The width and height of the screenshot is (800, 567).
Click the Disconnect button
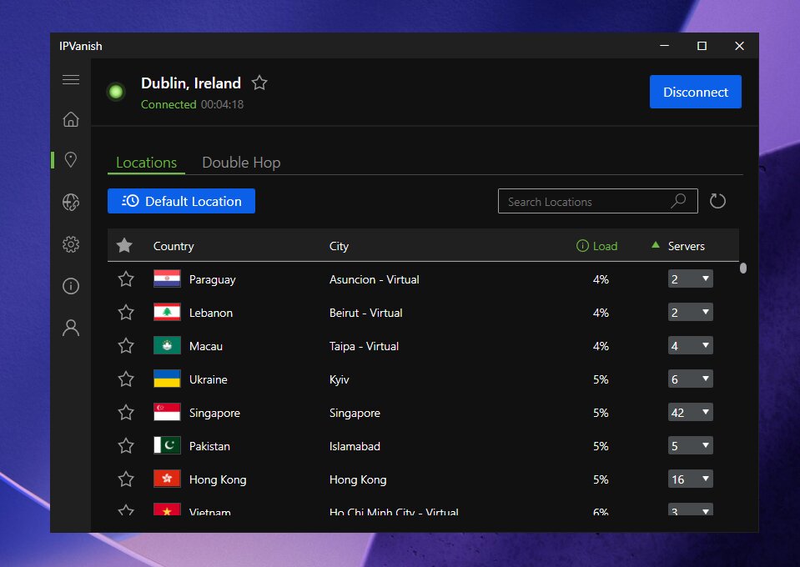(x=696, y=92)
